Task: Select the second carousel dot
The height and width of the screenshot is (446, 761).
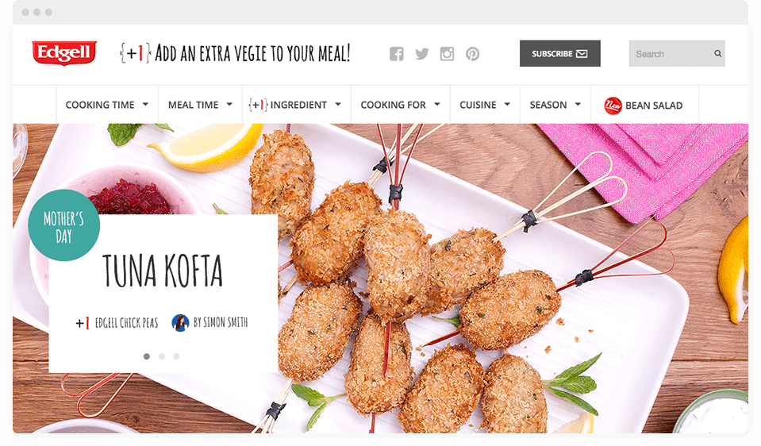Action: click(x=162, y=356)
